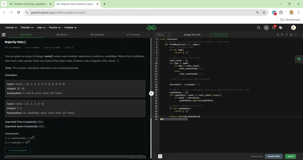The width and height of the screenshot is (303, 160).
Task: Click the lightbulb hint icon
Action: tap(160, 156)
